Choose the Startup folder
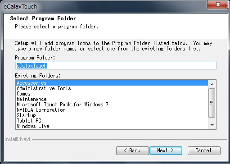Screen dimensions: 230x164 112,115
